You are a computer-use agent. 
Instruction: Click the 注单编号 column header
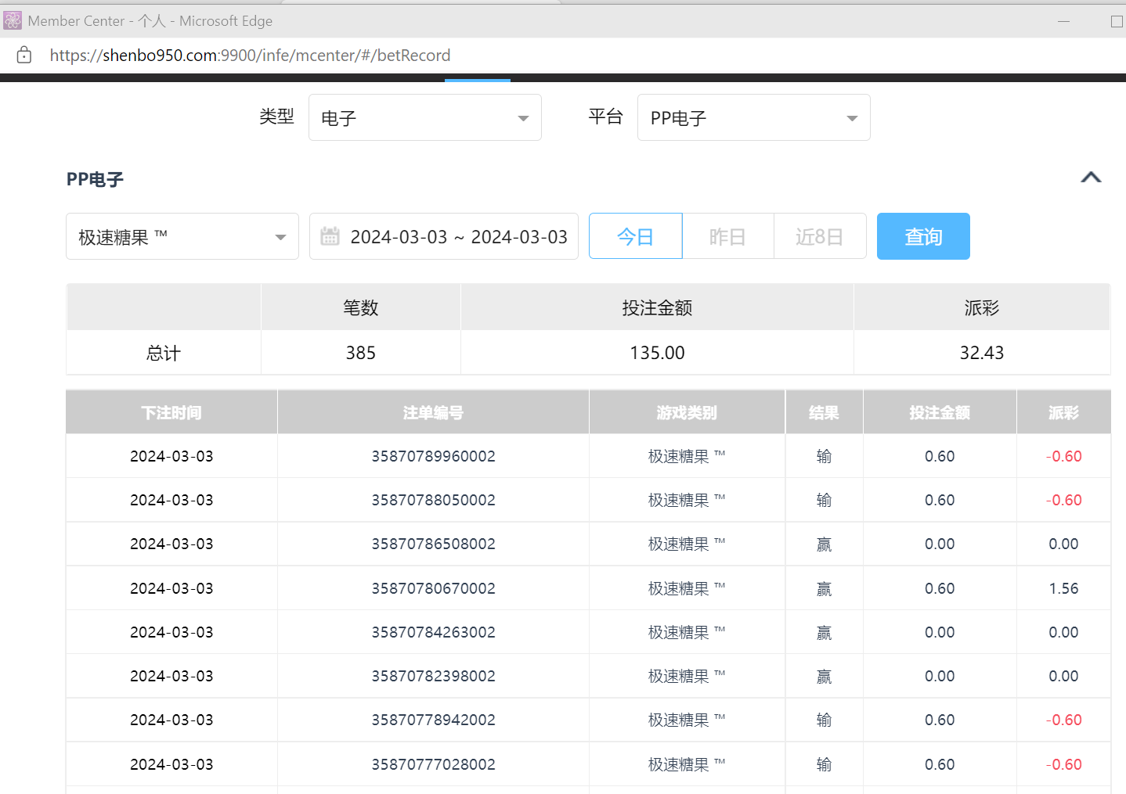tap(433, 412)
